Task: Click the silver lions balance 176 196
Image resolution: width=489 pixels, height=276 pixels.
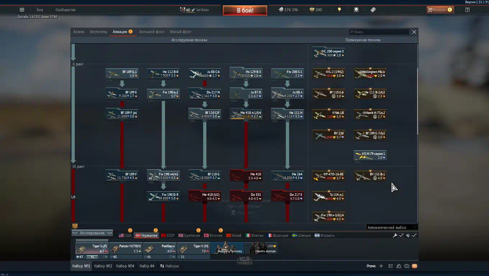Action: point(288,10)
